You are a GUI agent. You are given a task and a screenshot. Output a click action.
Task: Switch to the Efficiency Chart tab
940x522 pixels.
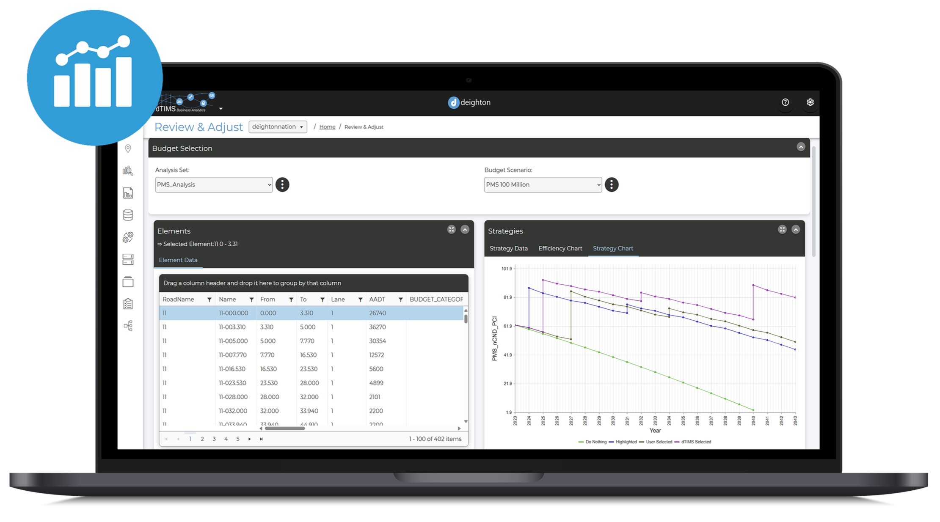[x=560, y=248]
